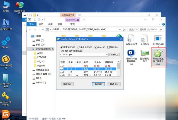Screen dimensions: 178x120
Task: Open the 此电脑 desktop icon
Action: pos(6,7)
